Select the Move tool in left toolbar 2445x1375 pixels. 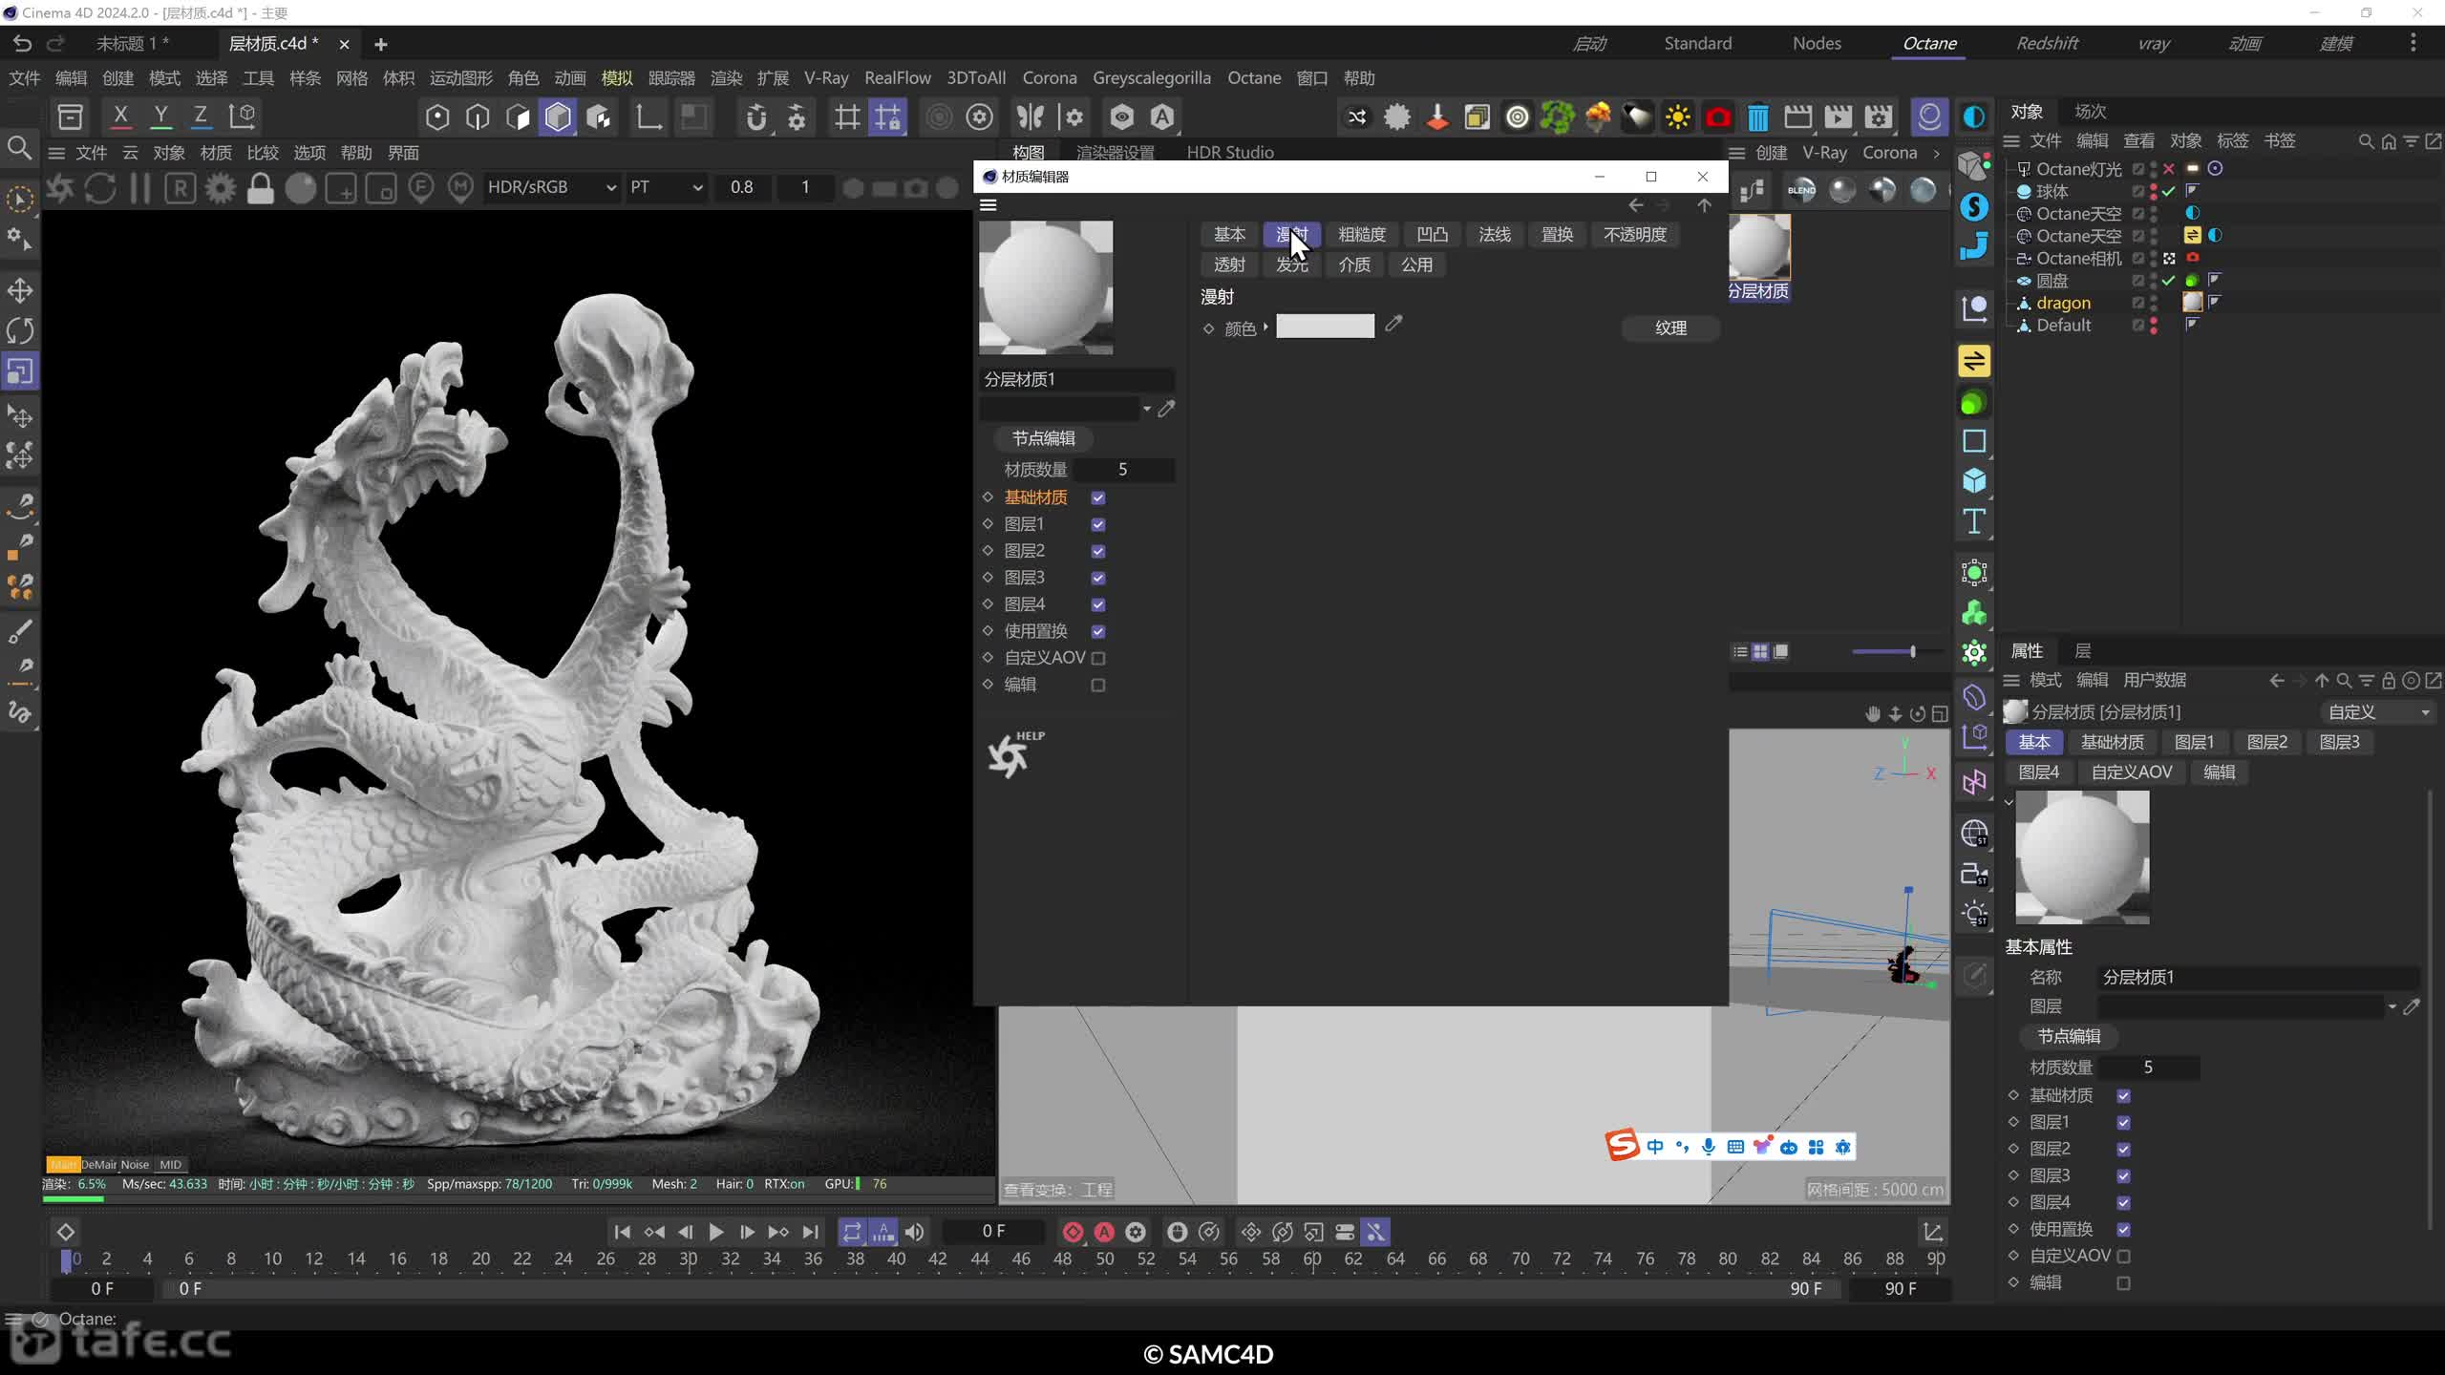click(x=20, y=290)
